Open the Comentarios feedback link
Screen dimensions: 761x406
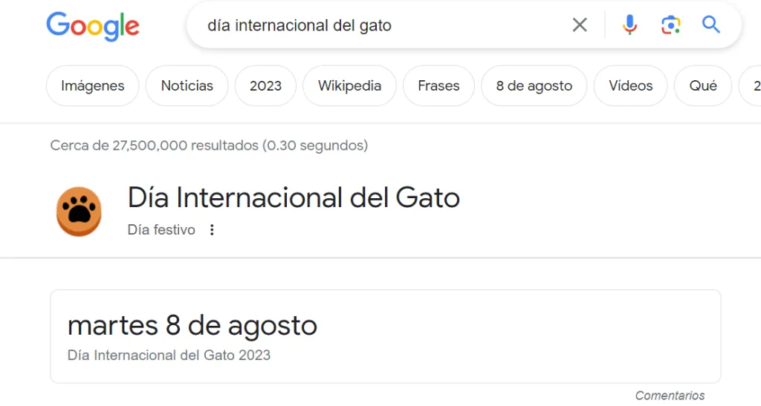670,396
